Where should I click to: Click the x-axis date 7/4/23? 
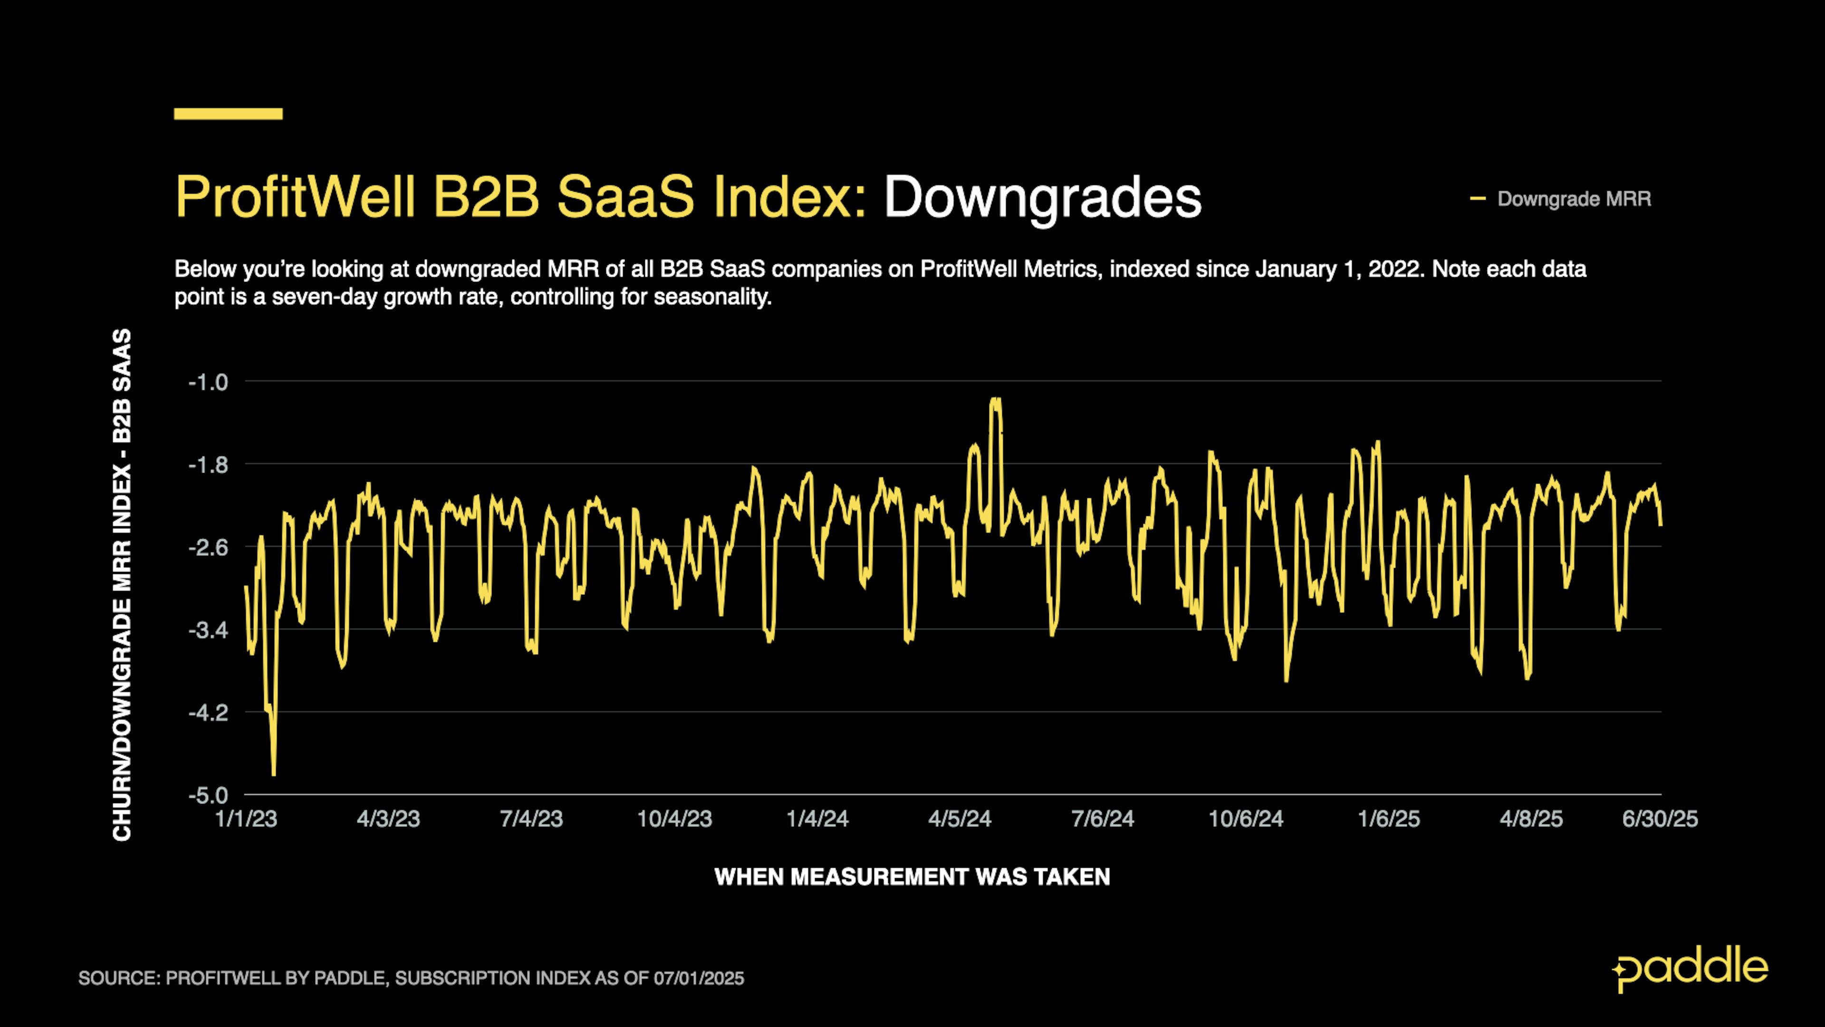531,819
